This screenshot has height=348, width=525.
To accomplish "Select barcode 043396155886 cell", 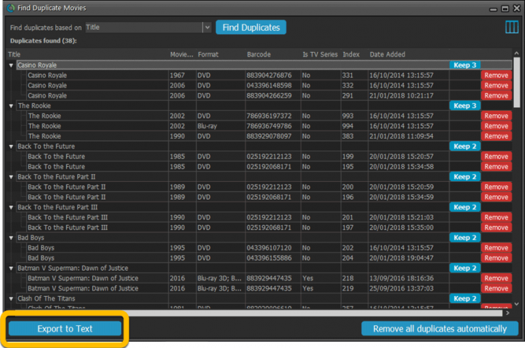I will [273, 258].
